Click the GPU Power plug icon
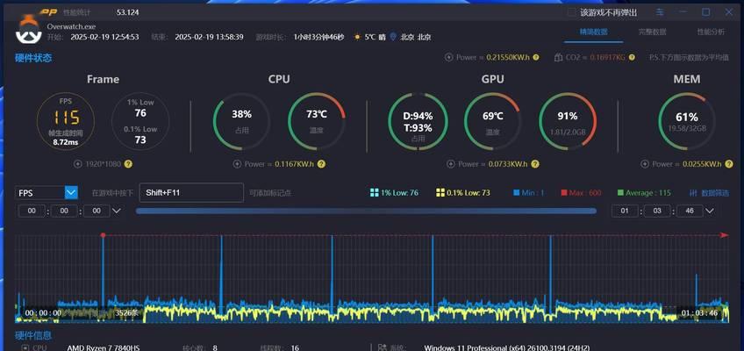 tap(451, 163)
